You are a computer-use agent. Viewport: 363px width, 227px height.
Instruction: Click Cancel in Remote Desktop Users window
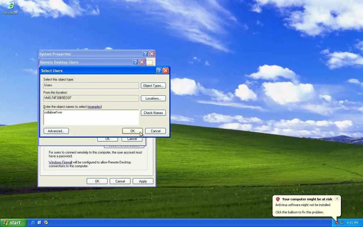(x=132, y=139)
